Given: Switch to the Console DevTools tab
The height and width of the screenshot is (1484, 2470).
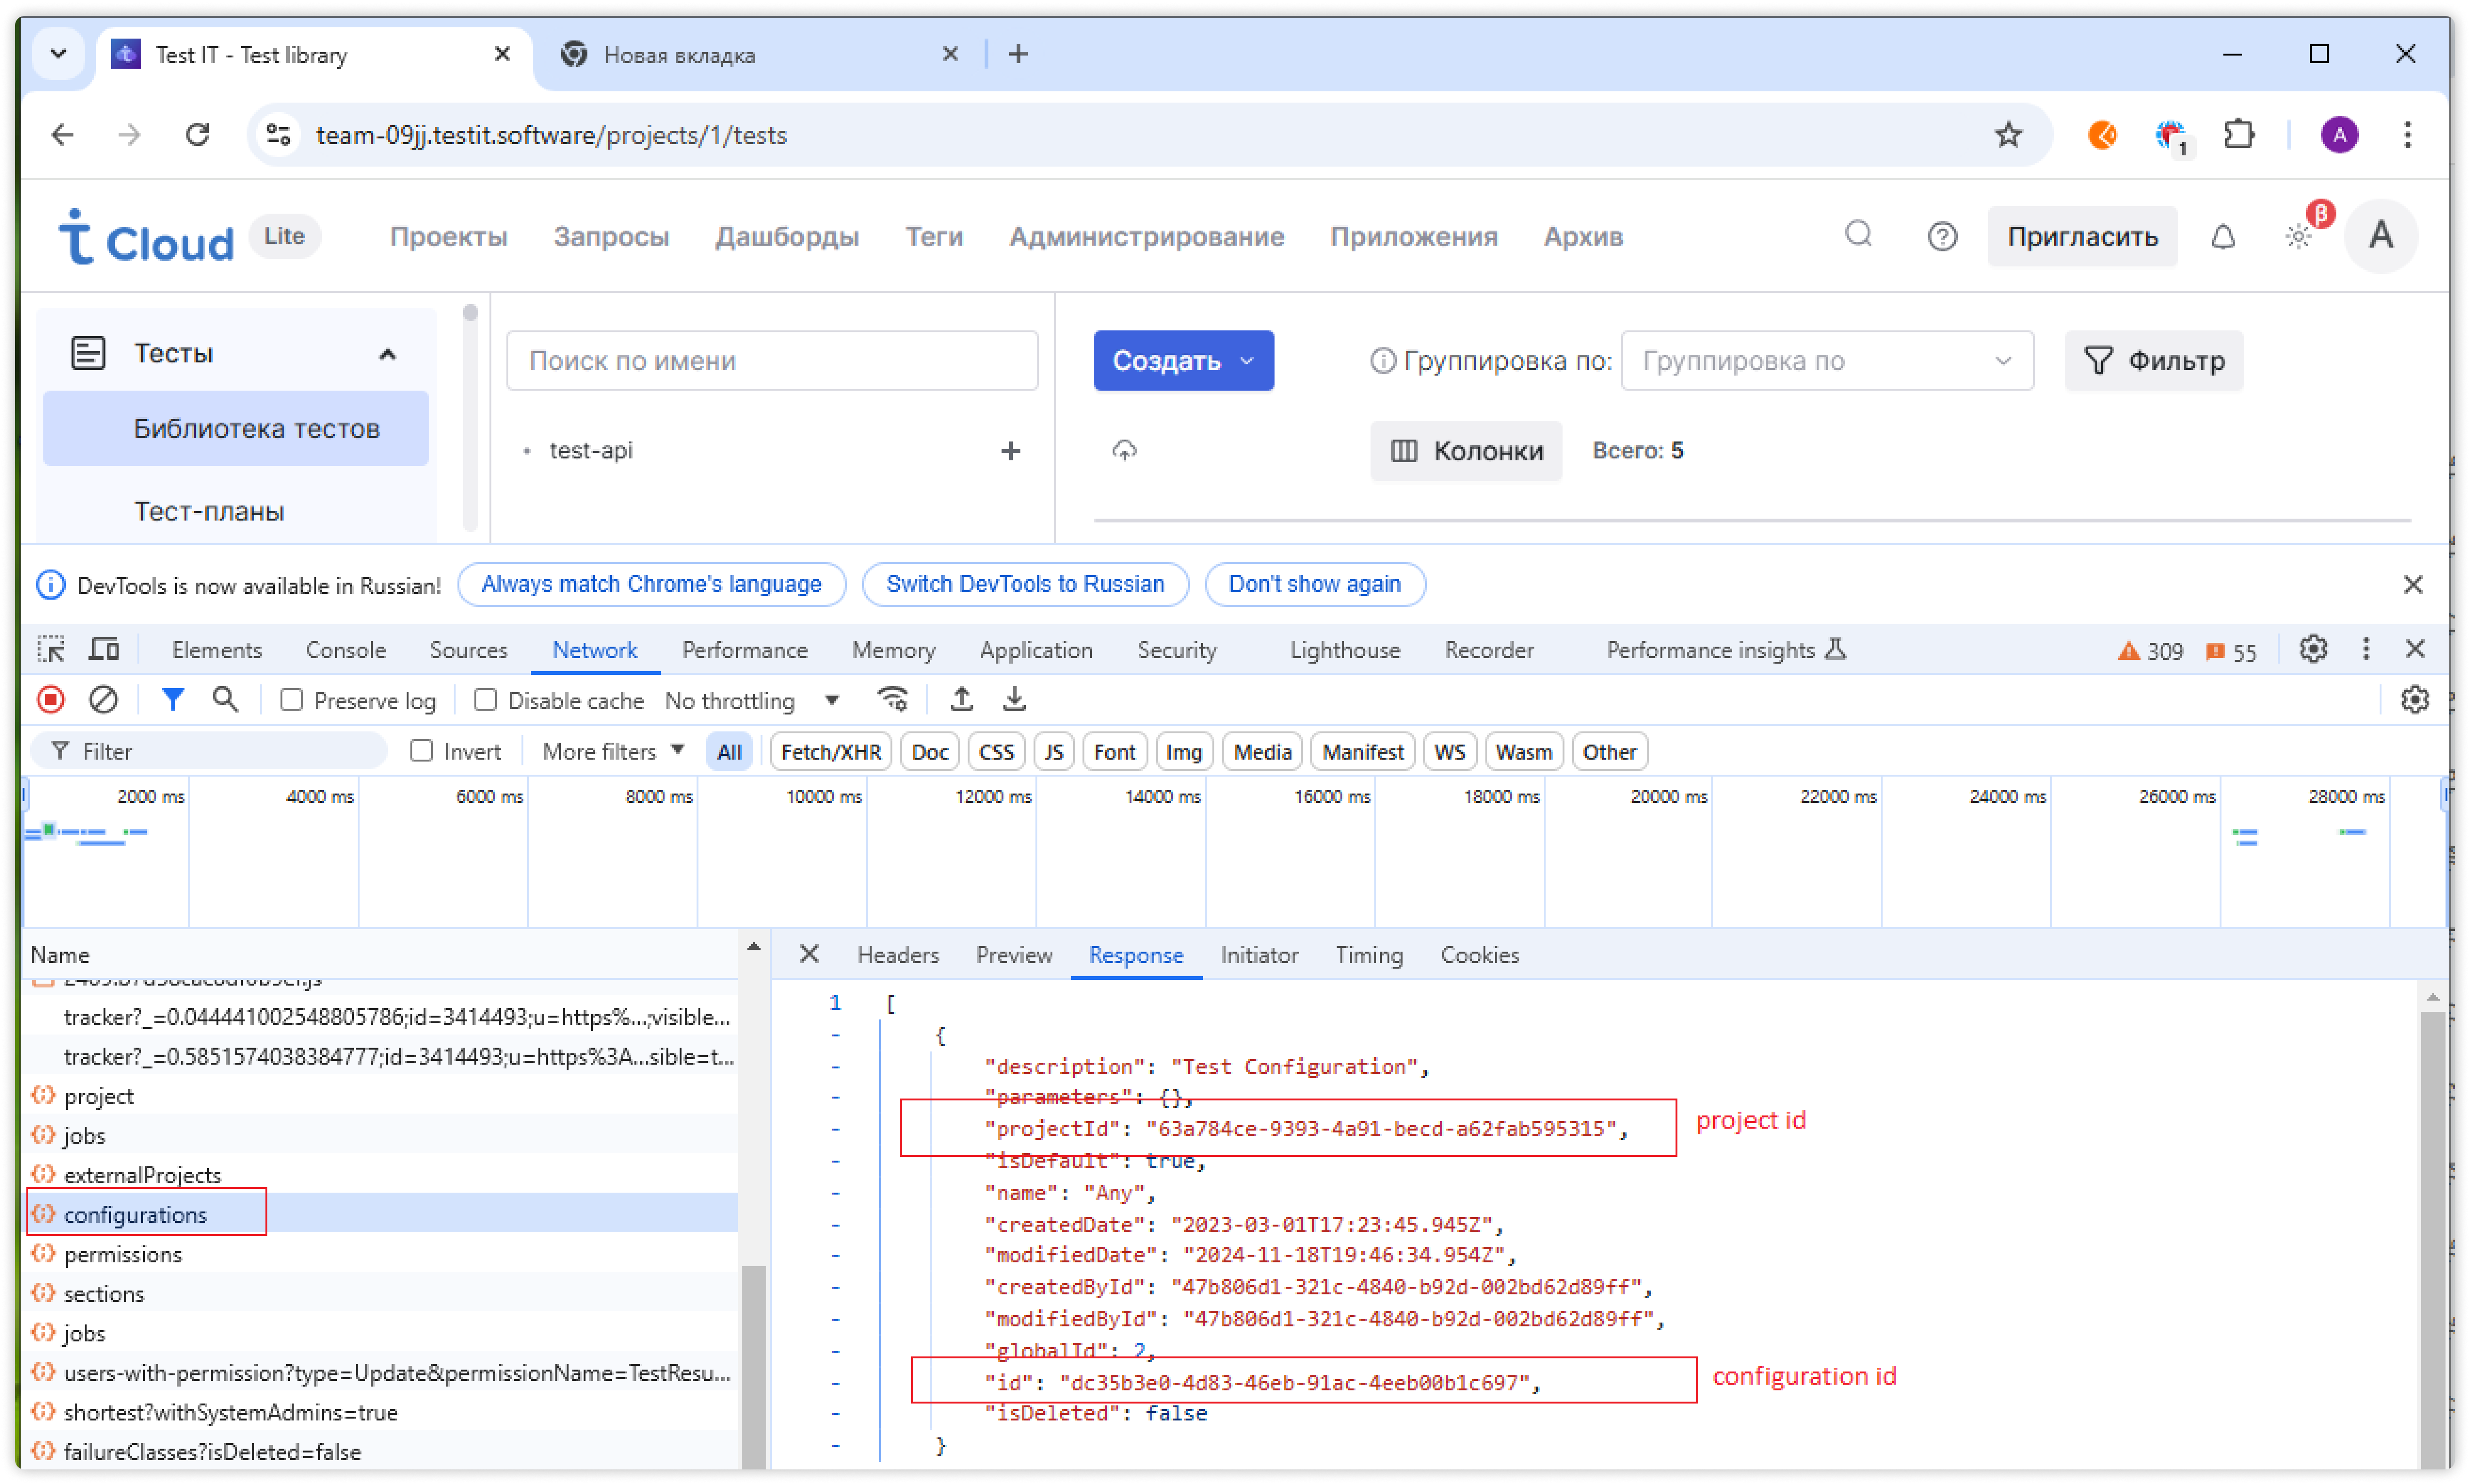Looking at the screenshot, I should click(345, 650).
